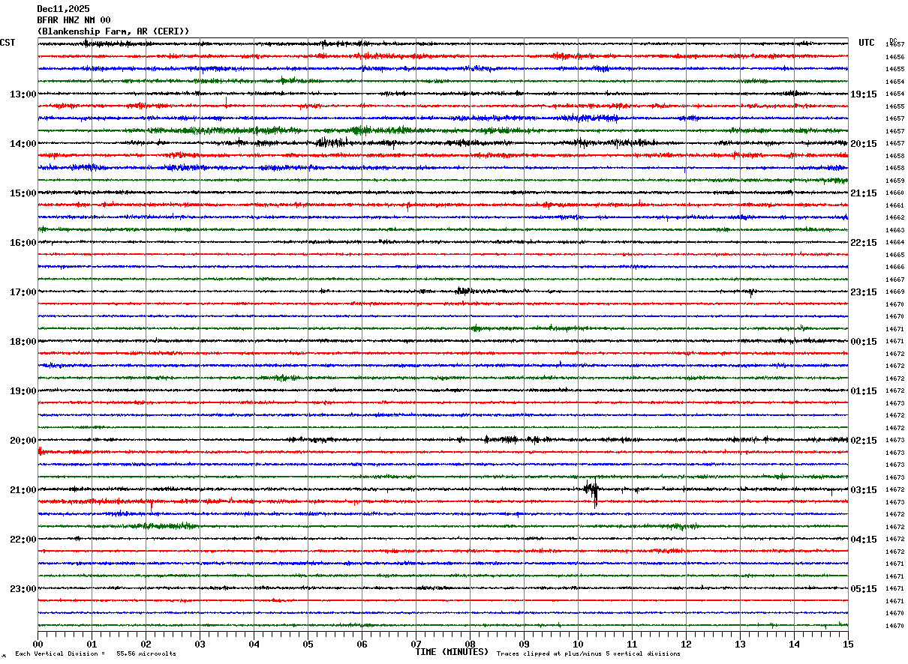Click the 20:00 CST row label
This screenshot has height=664, width=908.
tap(23, 441)
